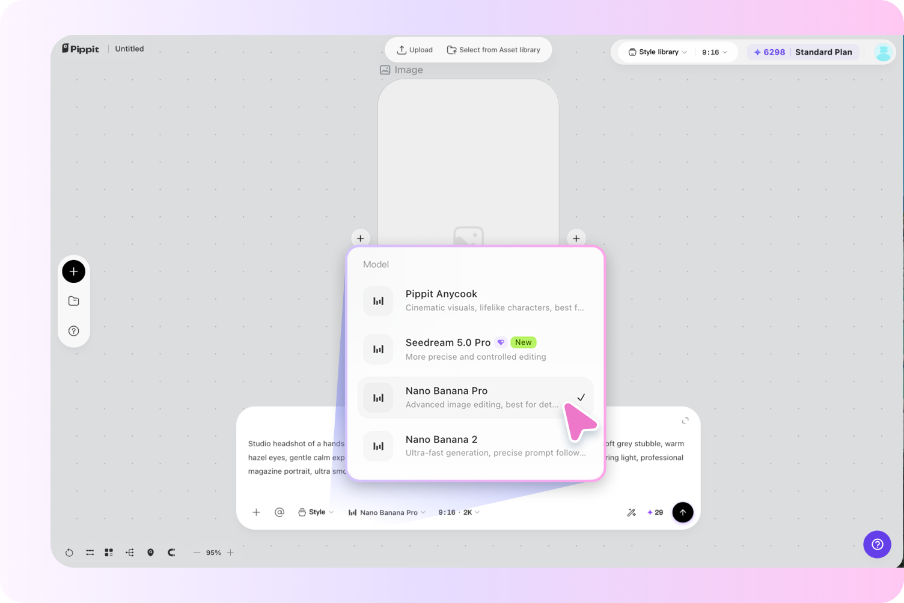The image size is (904, 603).
Task: Click the 29 credits cost indicator
Action: [x=655, y=512]
